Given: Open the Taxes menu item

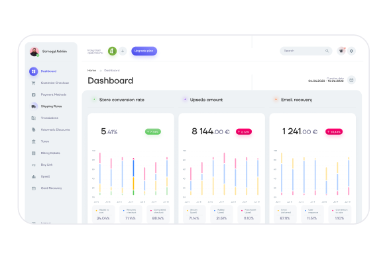Looking at the screenshot, I should [x=45, y=141].
